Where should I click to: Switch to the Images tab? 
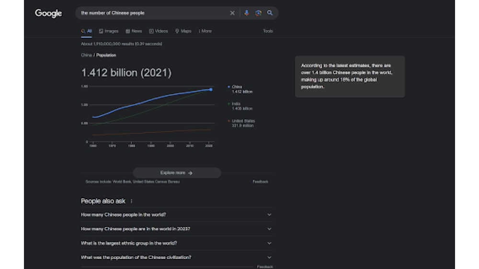tap(109, 31)
